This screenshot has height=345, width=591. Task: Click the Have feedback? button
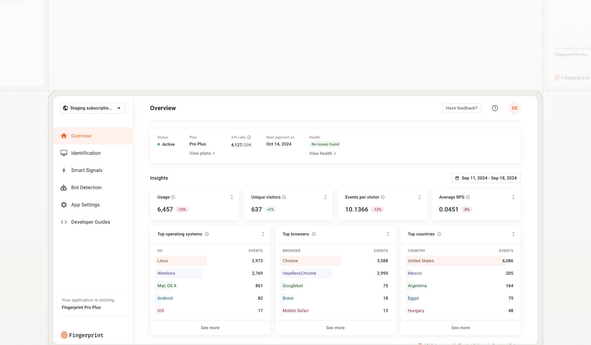pyautogui.click(x=461, y=108)
